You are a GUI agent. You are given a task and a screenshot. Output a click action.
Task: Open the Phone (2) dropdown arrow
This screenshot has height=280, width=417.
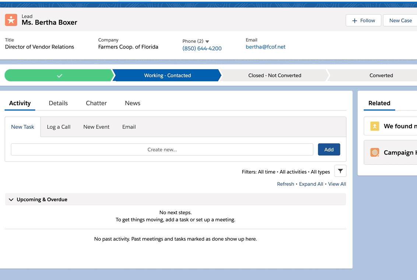click(207, 42)
